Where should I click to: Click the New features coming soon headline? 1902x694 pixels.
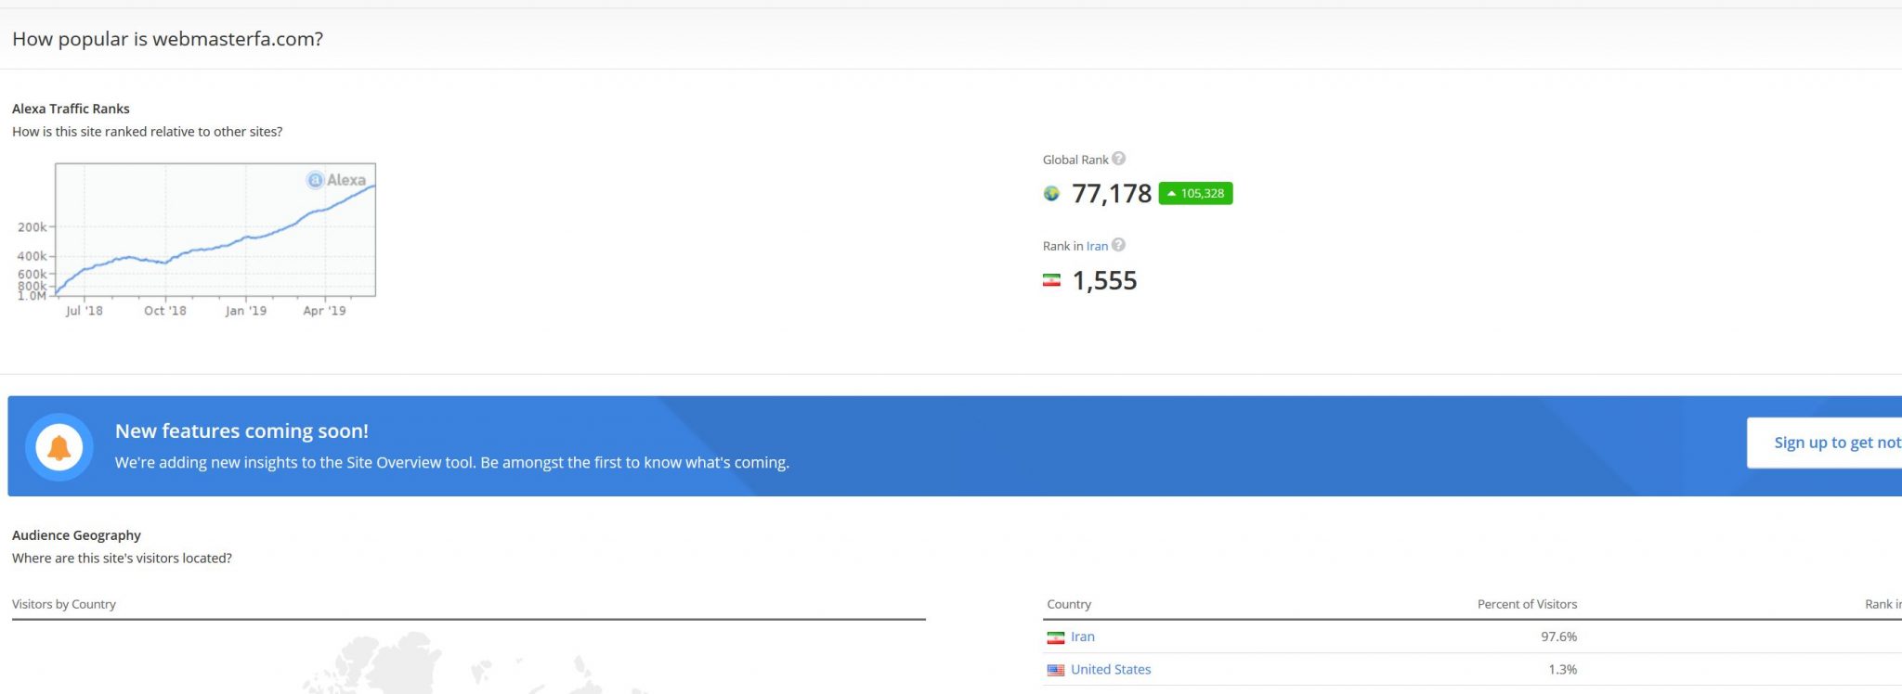241,431
